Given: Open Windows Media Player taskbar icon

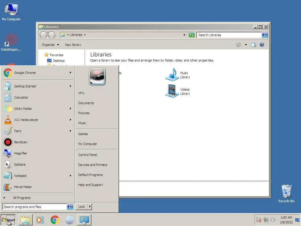Looking at the screenshot, I should [x=40, y=220].
